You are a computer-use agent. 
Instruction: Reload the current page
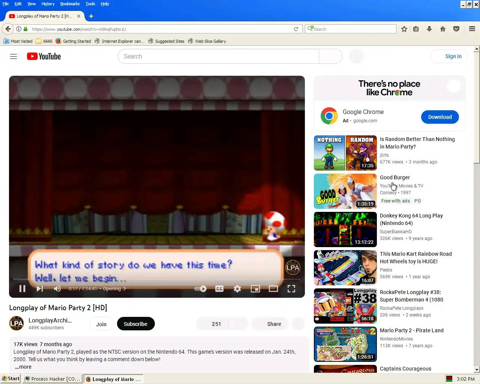(296, 29)
